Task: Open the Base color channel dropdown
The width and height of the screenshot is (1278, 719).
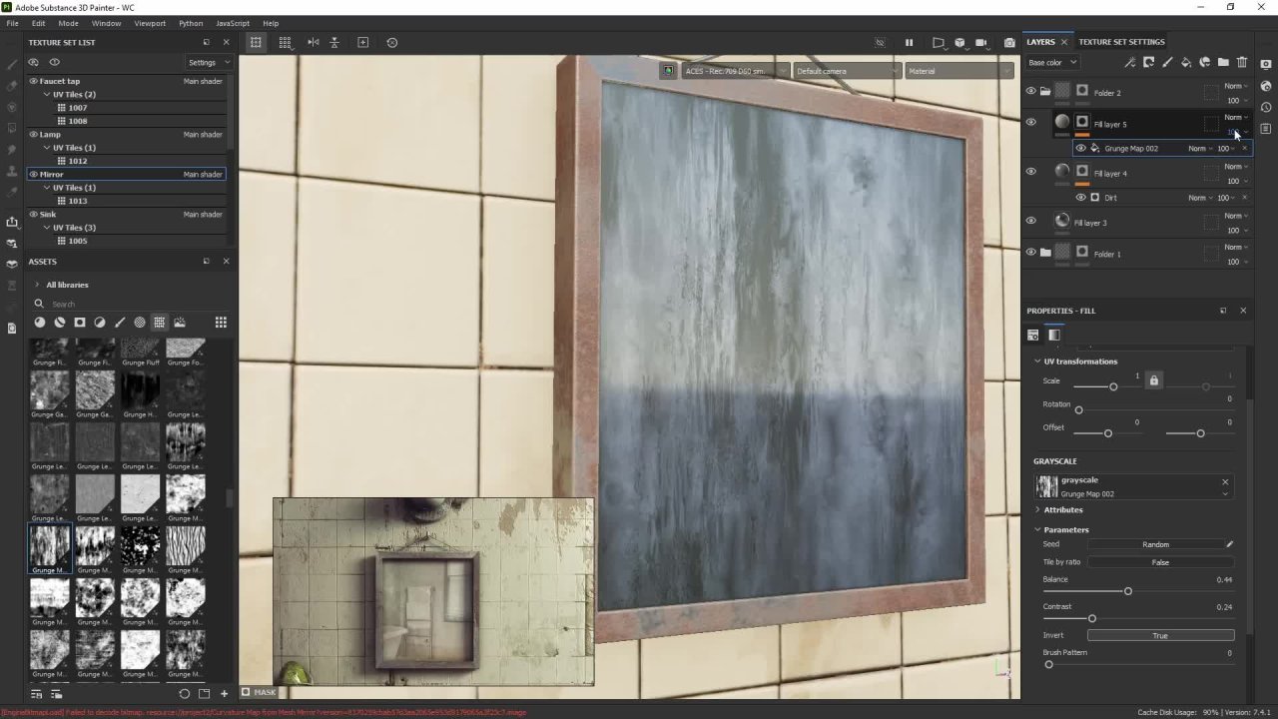Action: pyautogui.click(x=1052, y=63)
